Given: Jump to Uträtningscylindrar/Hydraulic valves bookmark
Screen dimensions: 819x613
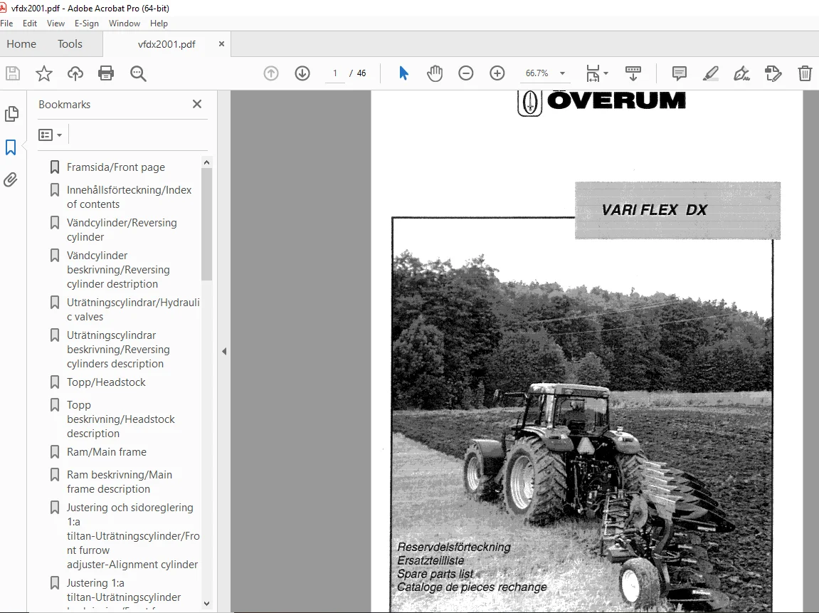Looking at the screenshot, I should (133, 310).
